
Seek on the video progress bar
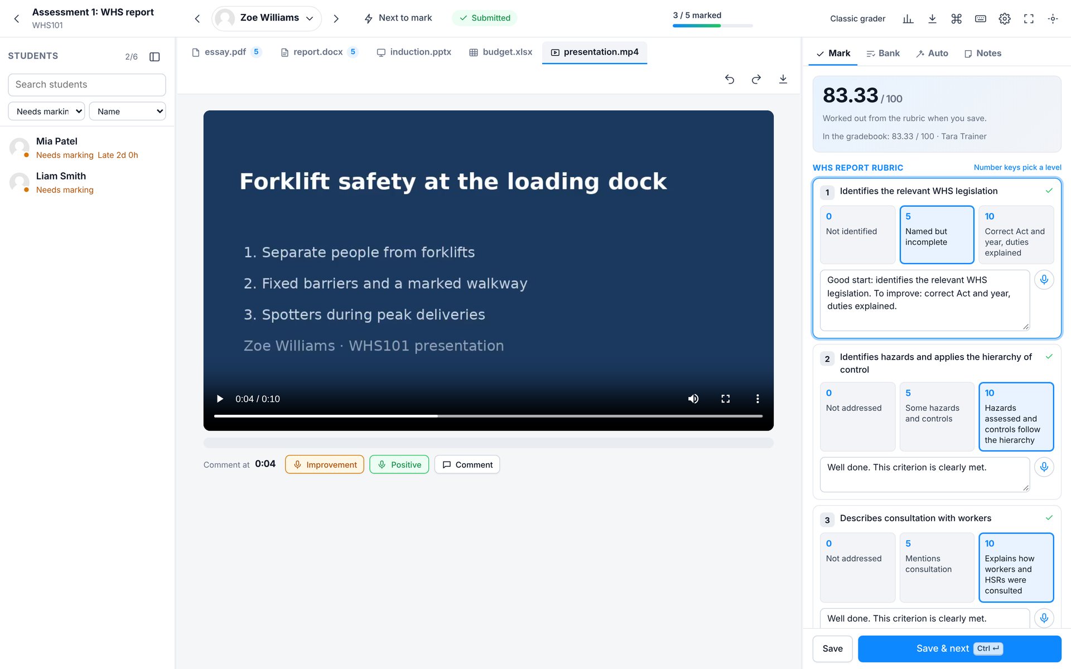(488, 416)
